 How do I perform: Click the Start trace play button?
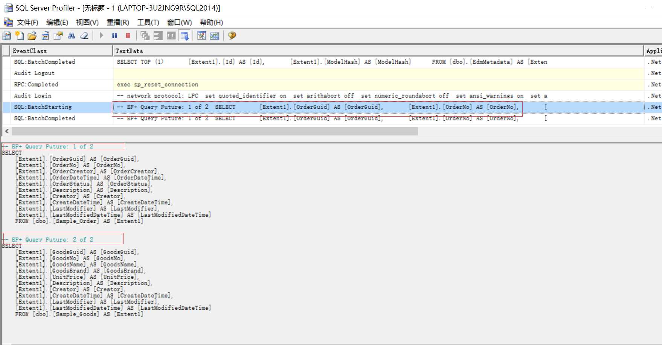tap(102, 36)
